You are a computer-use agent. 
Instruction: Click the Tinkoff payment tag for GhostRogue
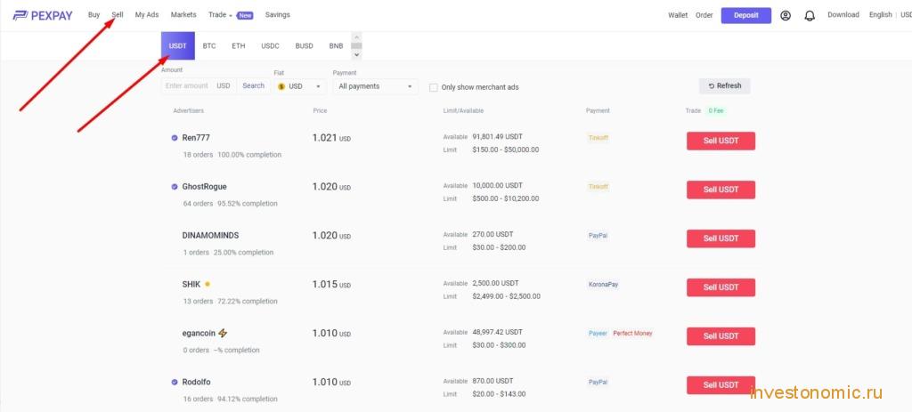(598, 187)
